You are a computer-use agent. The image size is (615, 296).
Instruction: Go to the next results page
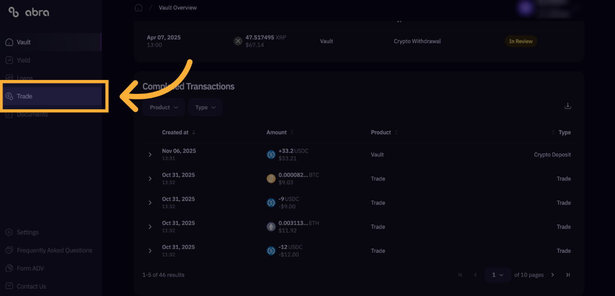point(552,275)
